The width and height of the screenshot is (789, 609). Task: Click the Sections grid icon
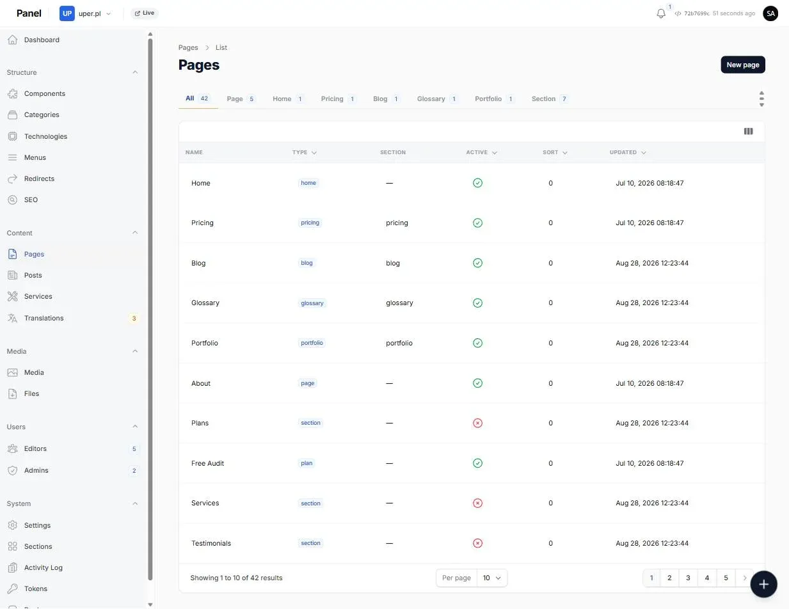[12, 546]
